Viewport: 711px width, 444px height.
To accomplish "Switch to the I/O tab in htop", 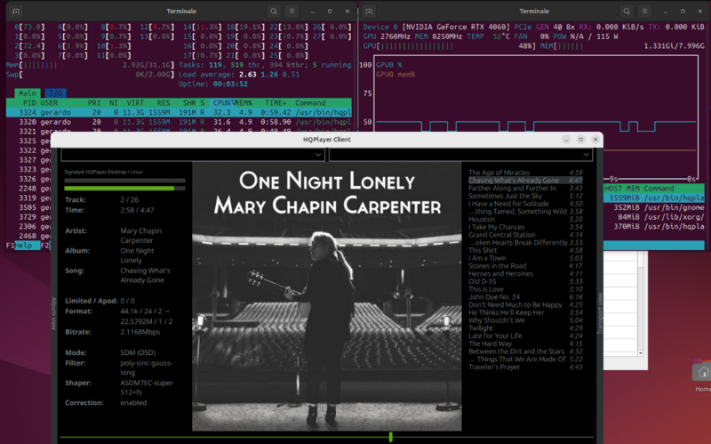I will [x=54, y=93].
